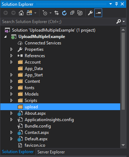Expand the Models folder
129x157 pixels.
coord(11,94)
